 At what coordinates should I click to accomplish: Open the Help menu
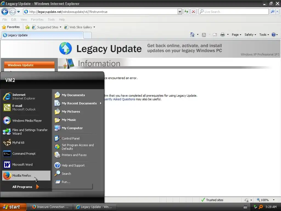pos(62,20)
